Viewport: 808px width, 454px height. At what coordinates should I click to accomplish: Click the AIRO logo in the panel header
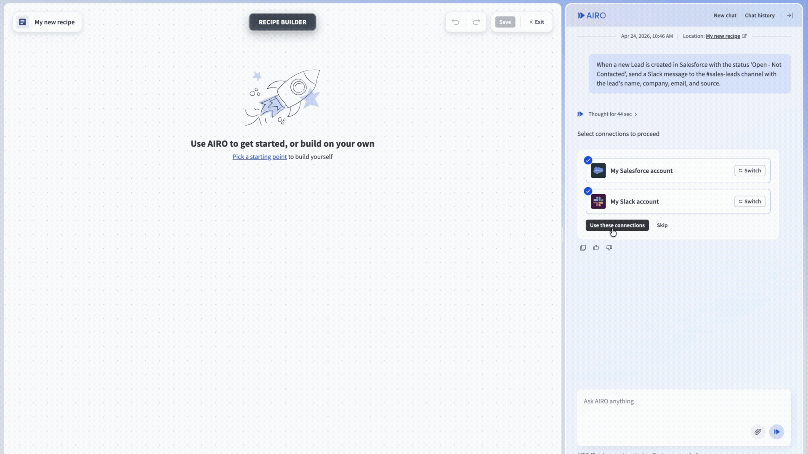click(592, 16)
